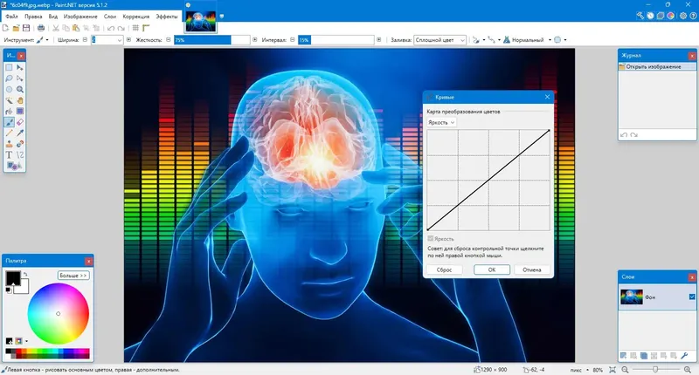Viewport: 699px width, 375px height.
Task: Select the Eraser tool
Action: tap(20, 122)
